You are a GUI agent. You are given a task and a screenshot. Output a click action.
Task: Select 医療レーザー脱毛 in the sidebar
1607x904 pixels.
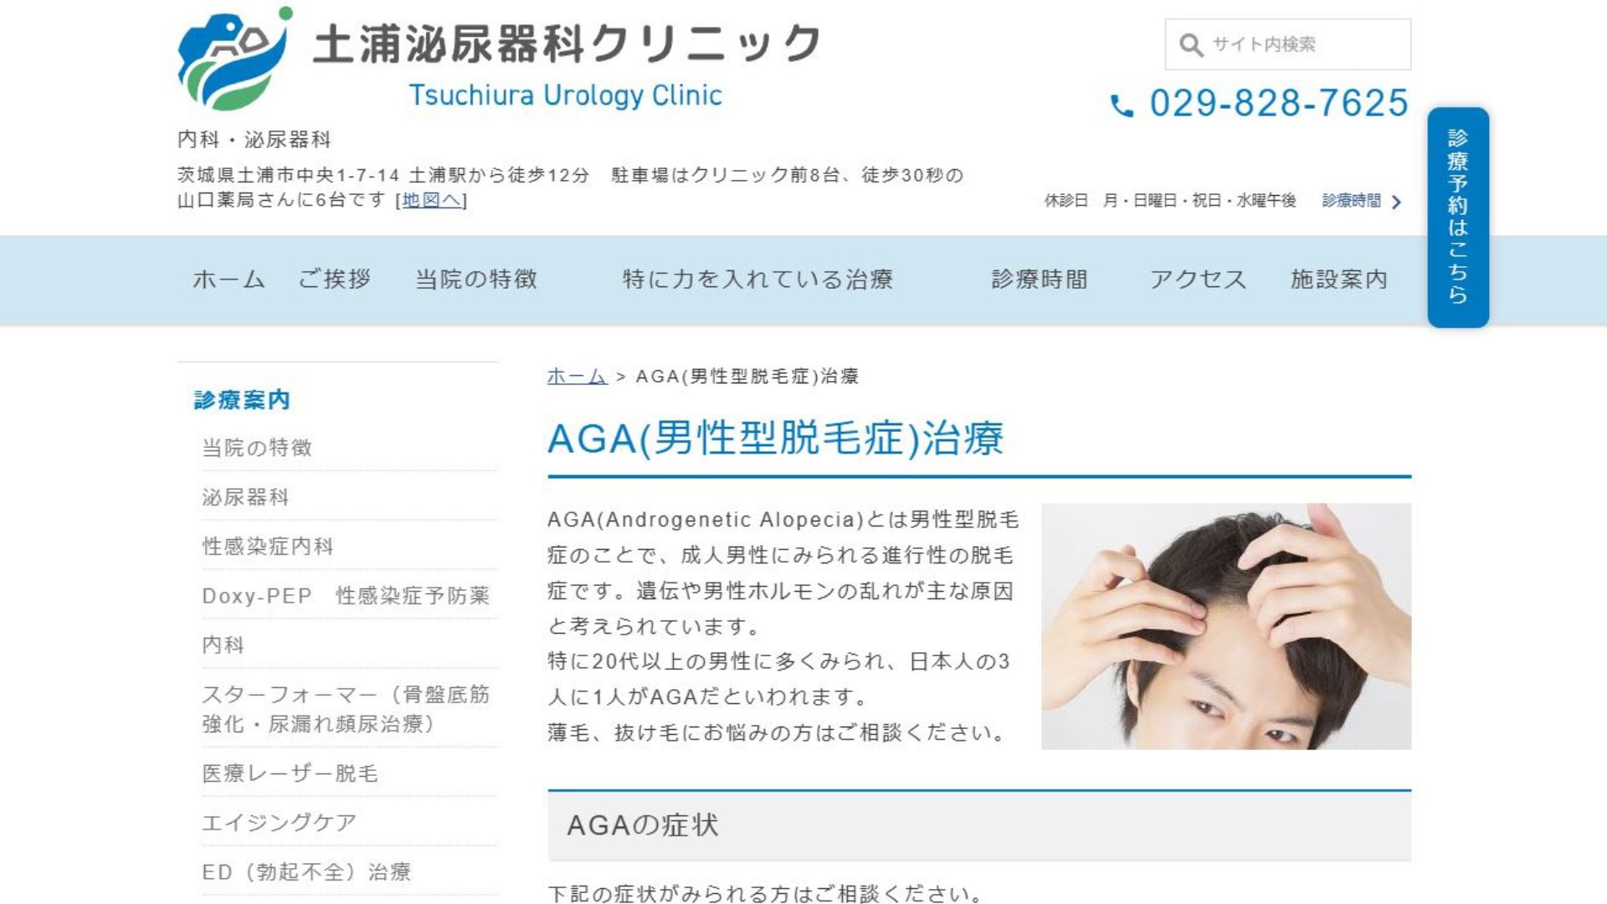click(290, 773)
